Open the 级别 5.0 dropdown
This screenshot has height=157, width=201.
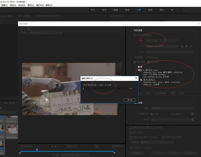(x=171, y=120)
